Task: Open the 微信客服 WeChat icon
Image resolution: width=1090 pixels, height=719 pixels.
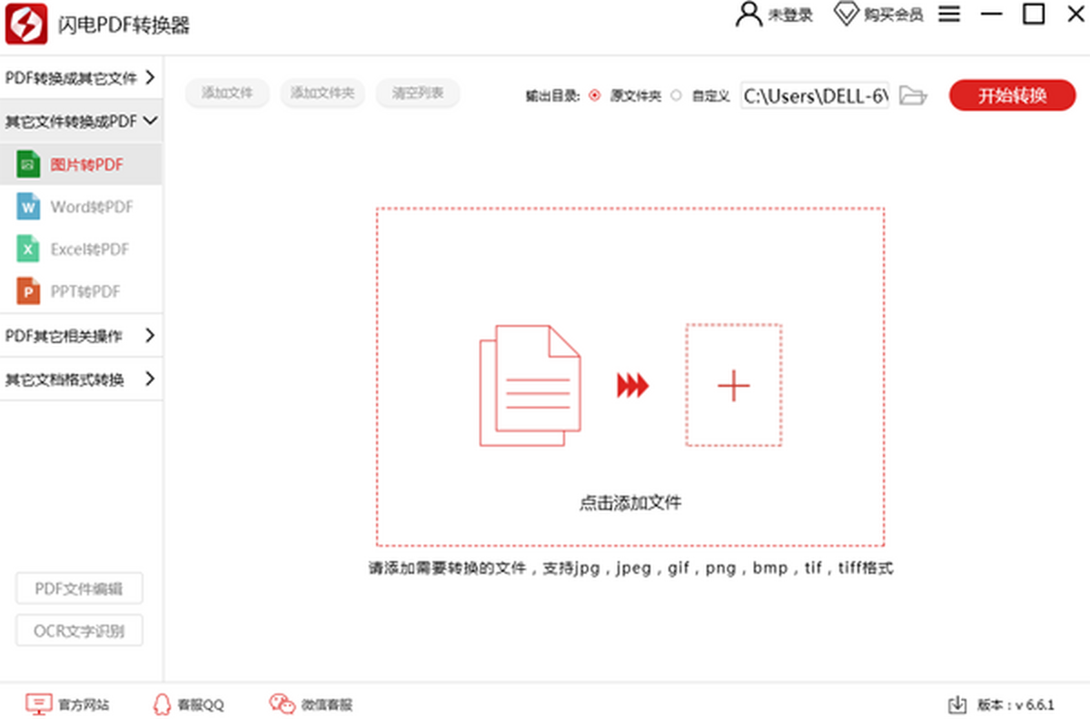Action: [282, 704]
